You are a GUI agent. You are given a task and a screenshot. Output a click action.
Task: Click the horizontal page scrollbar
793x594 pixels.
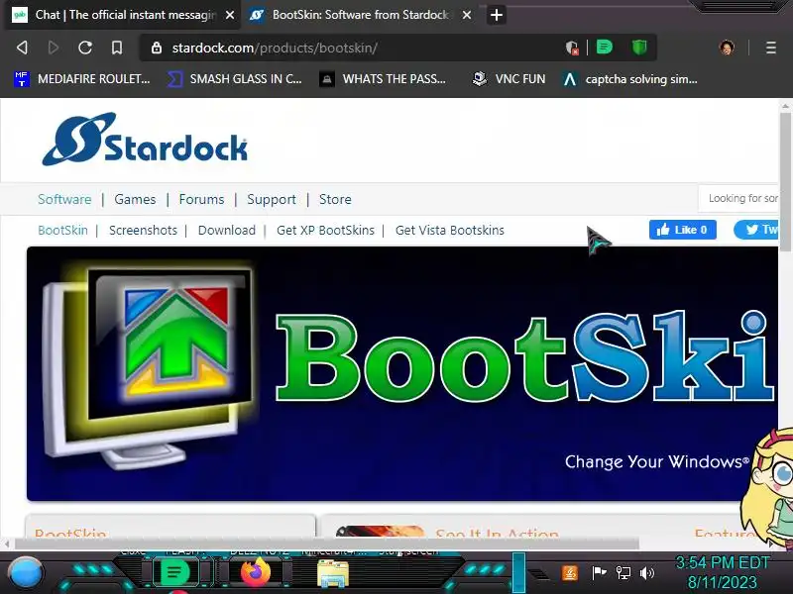pos(327,544)
